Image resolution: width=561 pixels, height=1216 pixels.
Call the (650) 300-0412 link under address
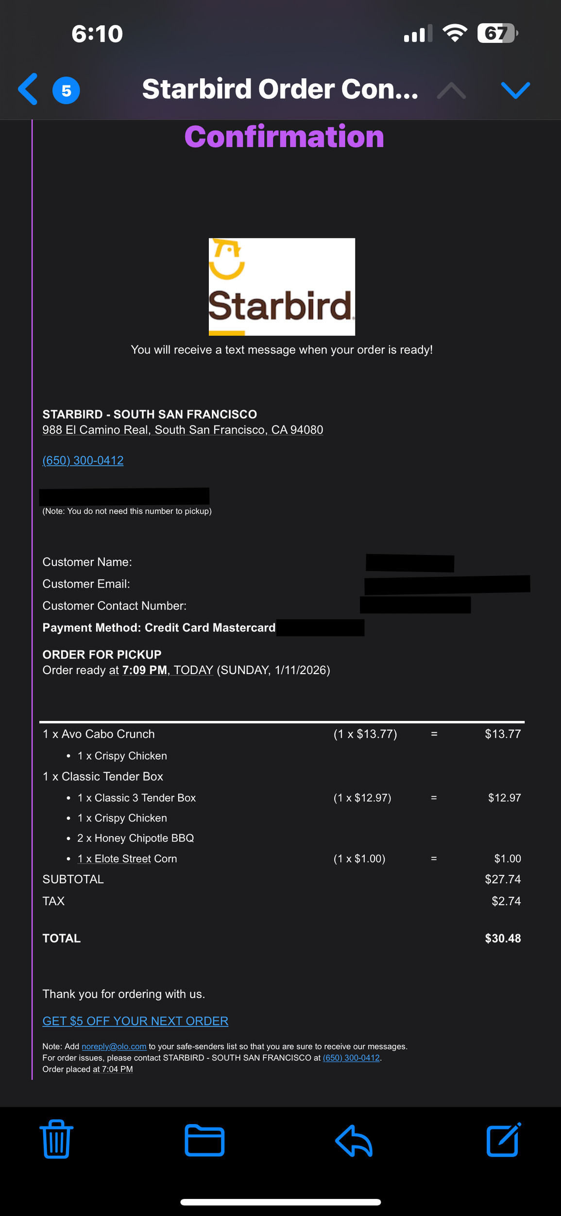coord(83,461)
